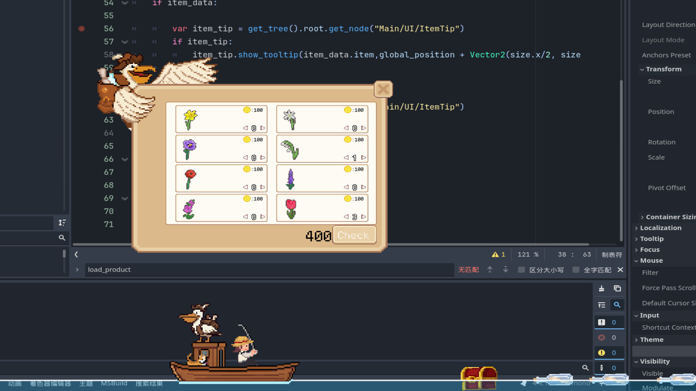The width and height of the screenshot is (696, 391).
Task: Click the copy output icon
Action: 617,289
